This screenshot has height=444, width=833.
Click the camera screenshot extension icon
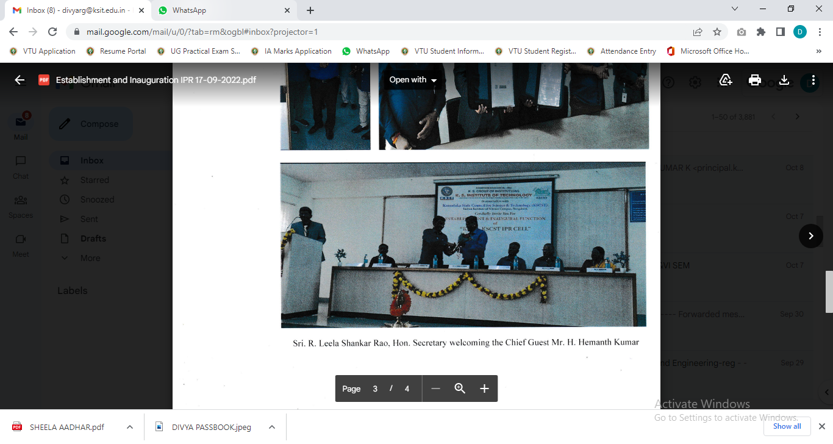click(x=741, y=32)
